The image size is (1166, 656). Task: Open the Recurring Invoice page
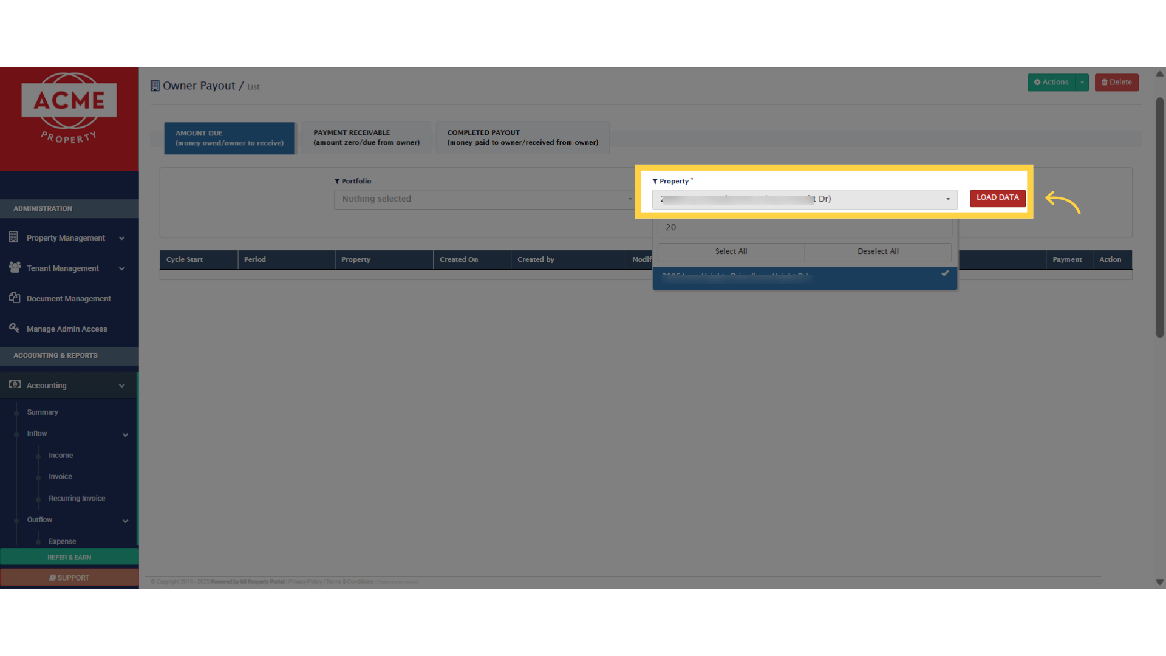coord(77,498)
